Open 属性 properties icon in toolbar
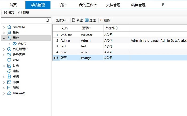Viewport: 187px width, 116px height. pos(87,20)
